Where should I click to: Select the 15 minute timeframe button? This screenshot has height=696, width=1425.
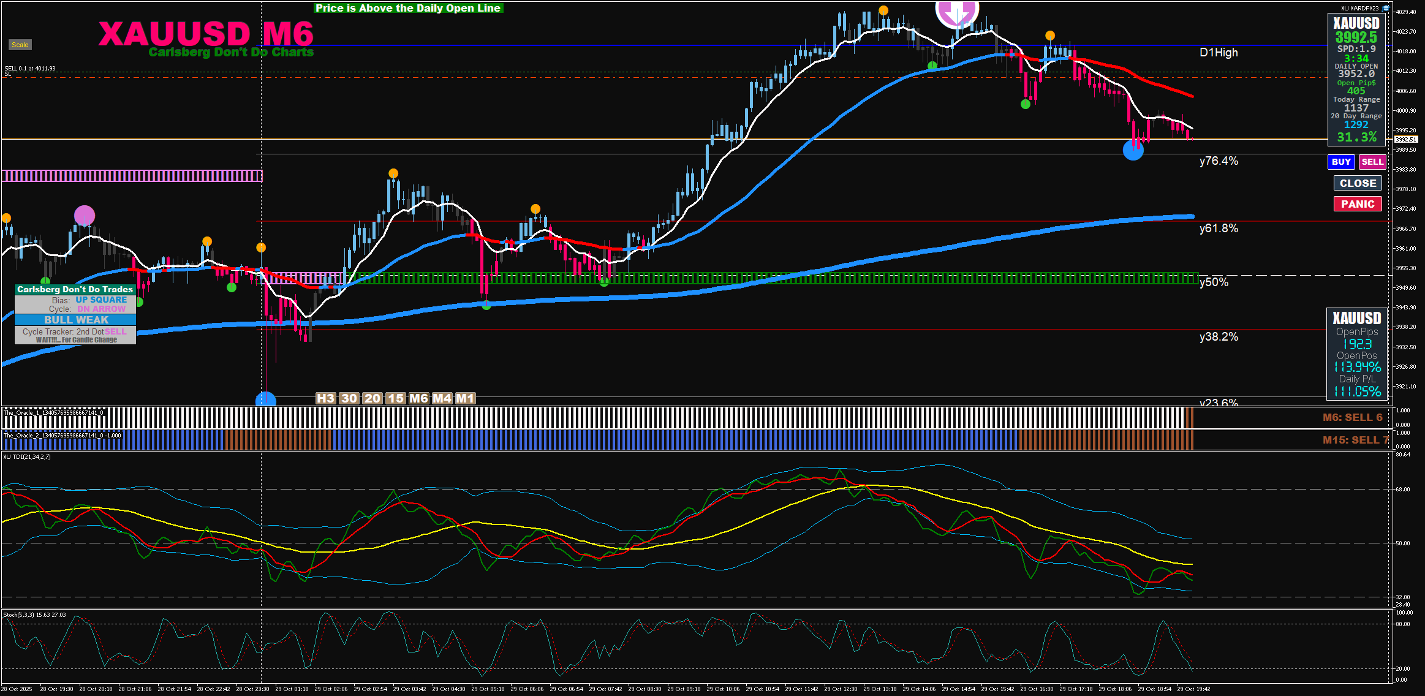coord(396,398)
